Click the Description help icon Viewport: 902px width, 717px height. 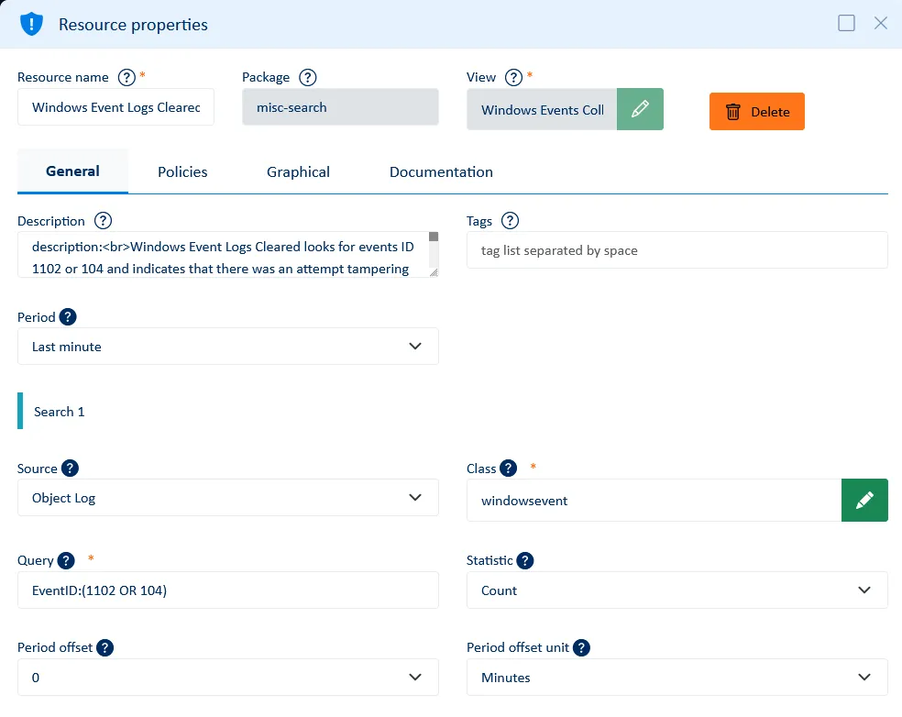[x=101, y=220]
